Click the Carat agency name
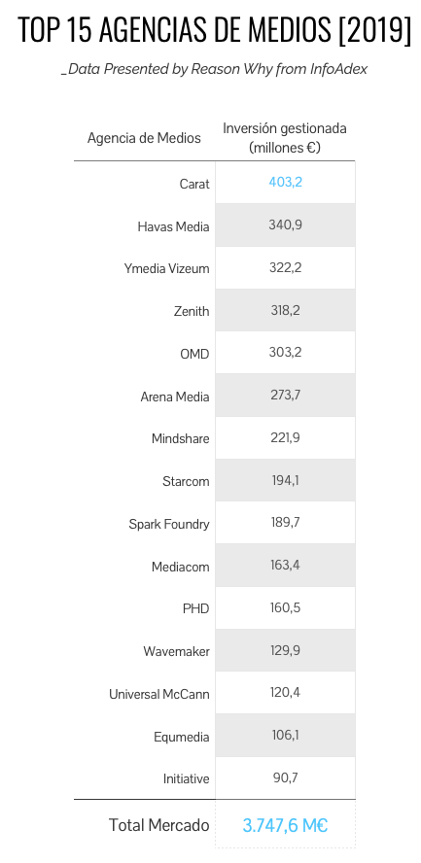The height and width of the screenshot is (863, 421). pos(194,184)
